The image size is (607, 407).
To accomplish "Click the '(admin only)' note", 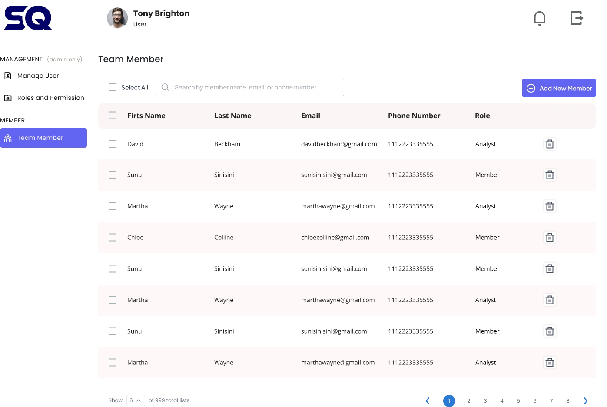I will (65, 59).
